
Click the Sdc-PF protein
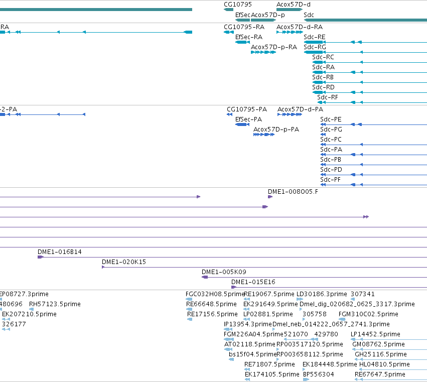tap(374, 185)
